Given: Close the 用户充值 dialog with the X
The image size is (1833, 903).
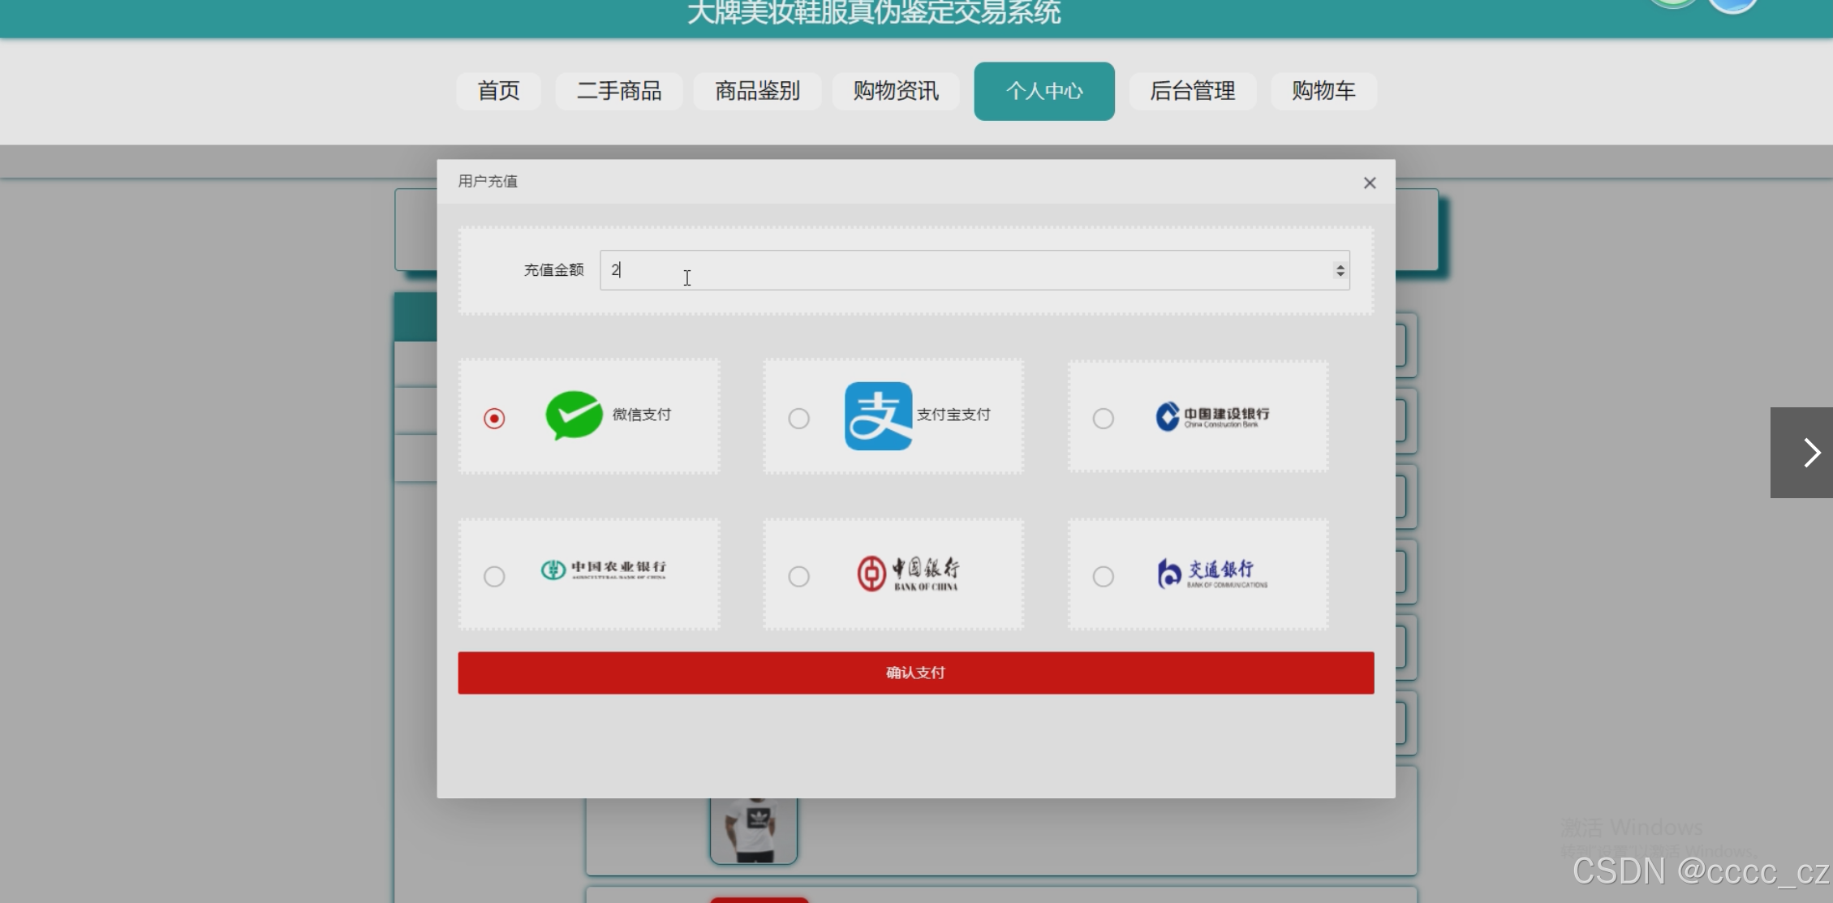Looking at the screenshot, I should (x=1370, y=183).
